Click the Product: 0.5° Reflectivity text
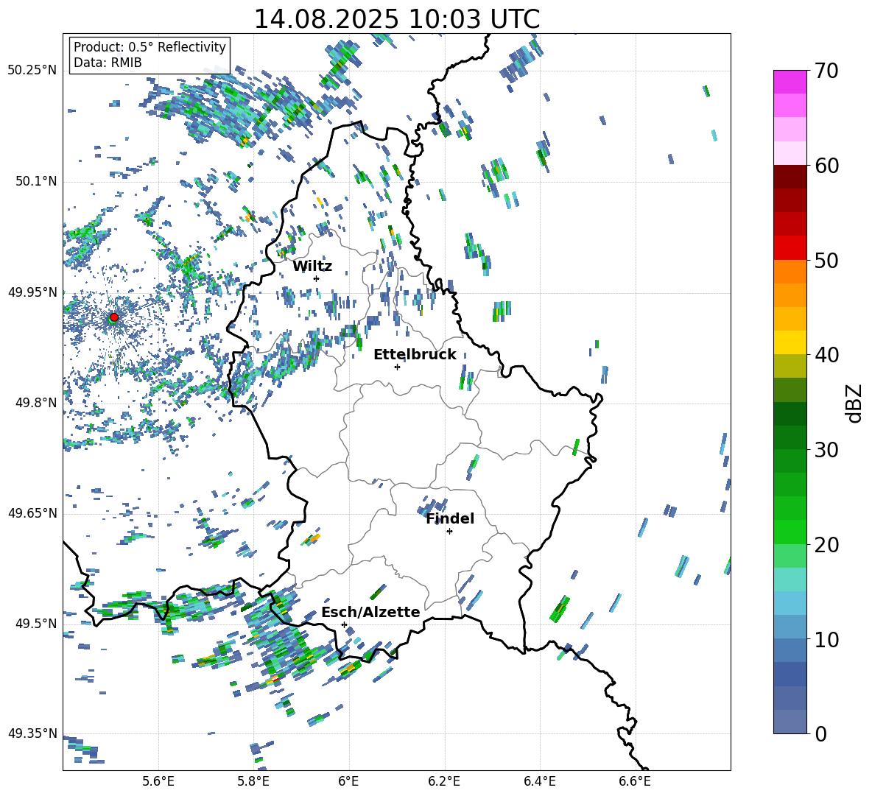This screenshot has height=796, width=872. point(150,46)
